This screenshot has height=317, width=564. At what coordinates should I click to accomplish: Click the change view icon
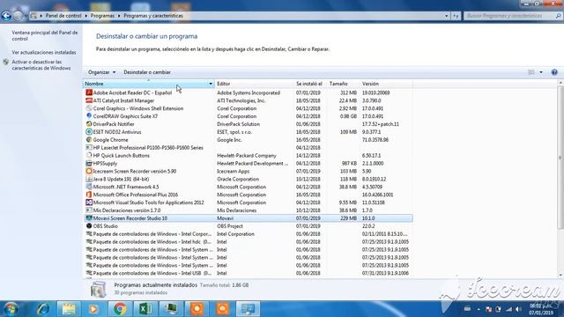click(x=531, y=72)
